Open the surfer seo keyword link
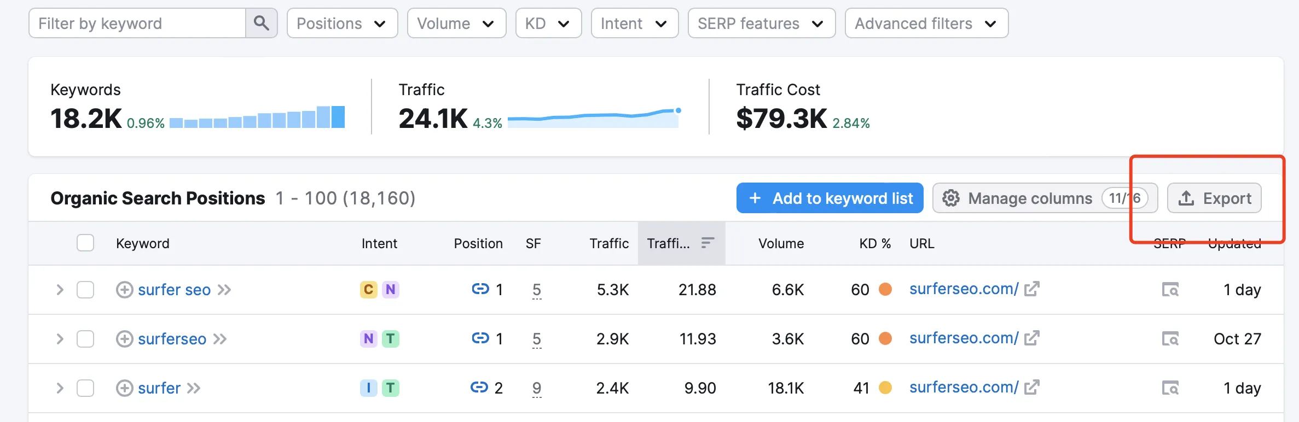 174,290
